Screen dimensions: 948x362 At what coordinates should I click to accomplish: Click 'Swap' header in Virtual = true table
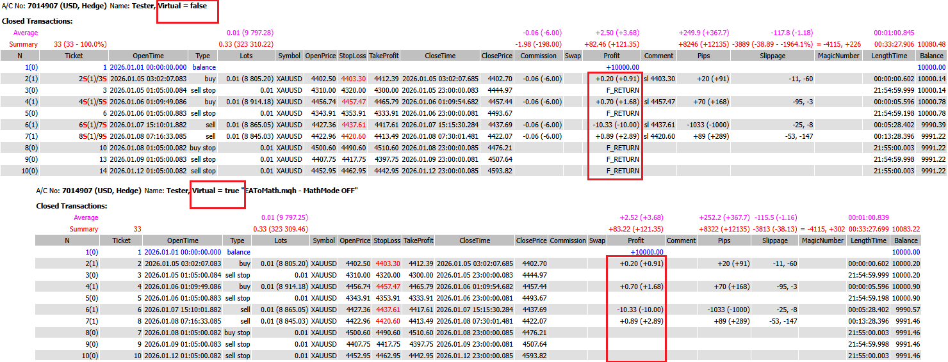click(597, 240)
